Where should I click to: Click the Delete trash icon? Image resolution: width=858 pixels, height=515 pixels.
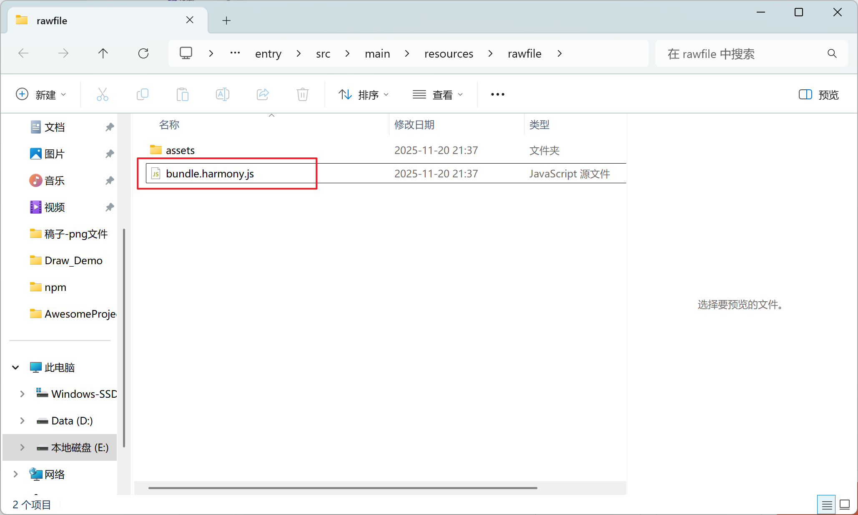[303, 95]
